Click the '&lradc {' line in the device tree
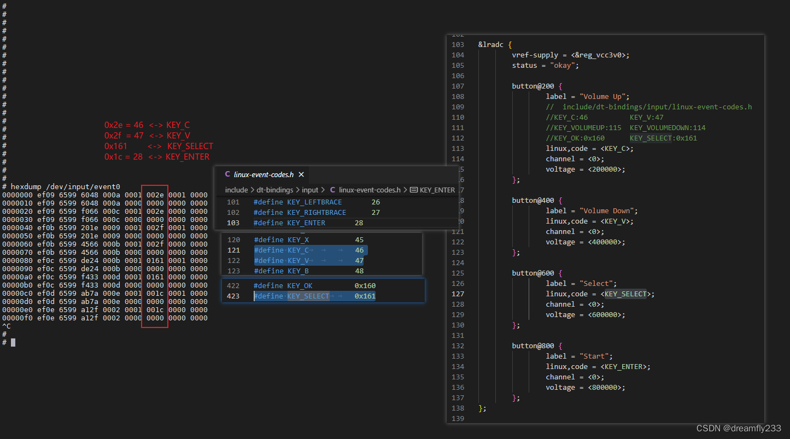Viewport: 790px width, 439px height. (x=495, y=44)
